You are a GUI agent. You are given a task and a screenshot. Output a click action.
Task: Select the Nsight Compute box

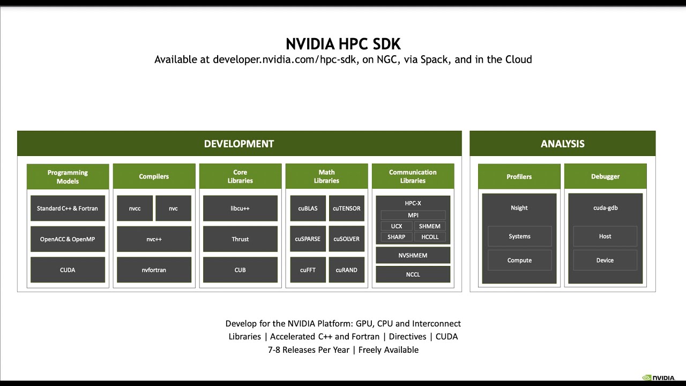tap(519, 260)
